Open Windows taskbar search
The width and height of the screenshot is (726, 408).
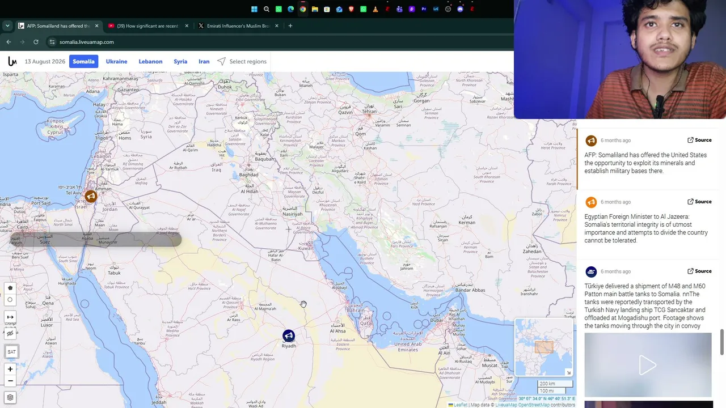[x=267, y=9]
